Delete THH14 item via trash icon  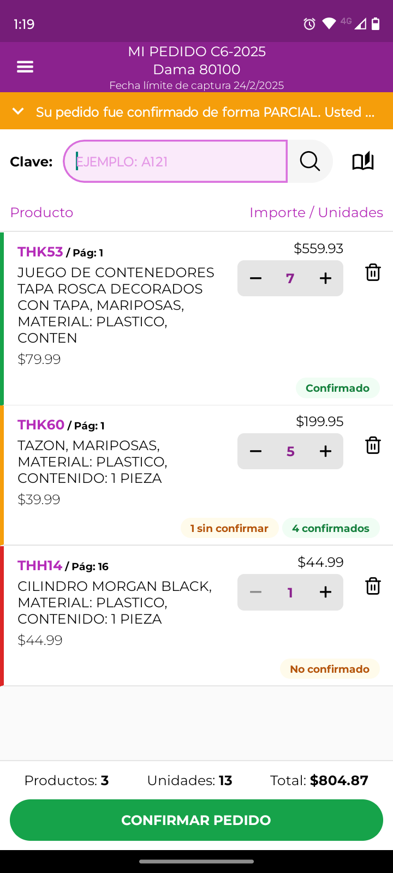[373, 586]
